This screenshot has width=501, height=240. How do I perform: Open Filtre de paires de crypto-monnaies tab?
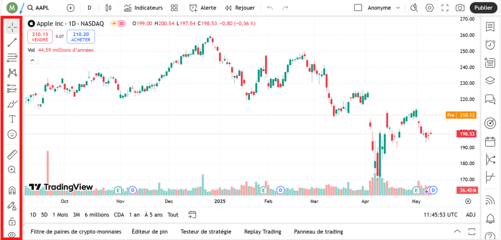coord(76,232)
